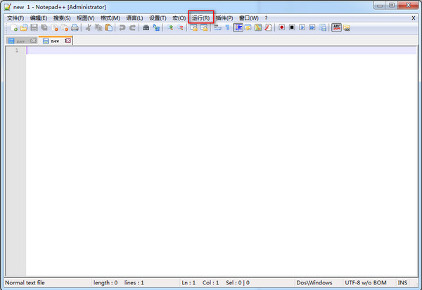Switch to the inactive first document tab
This screenshot has height=290, width=422.
point(20,41)
